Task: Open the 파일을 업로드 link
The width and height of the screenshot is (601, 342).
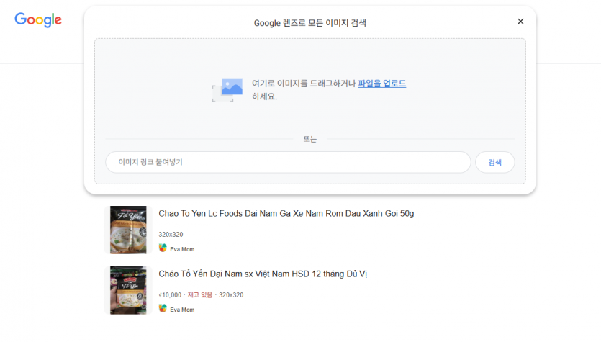Action: 381,84
